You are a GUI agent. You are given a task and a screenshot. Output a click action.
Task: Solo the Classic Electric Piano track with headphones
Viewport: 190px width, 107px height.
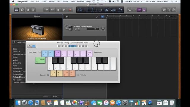coord(78,29)
